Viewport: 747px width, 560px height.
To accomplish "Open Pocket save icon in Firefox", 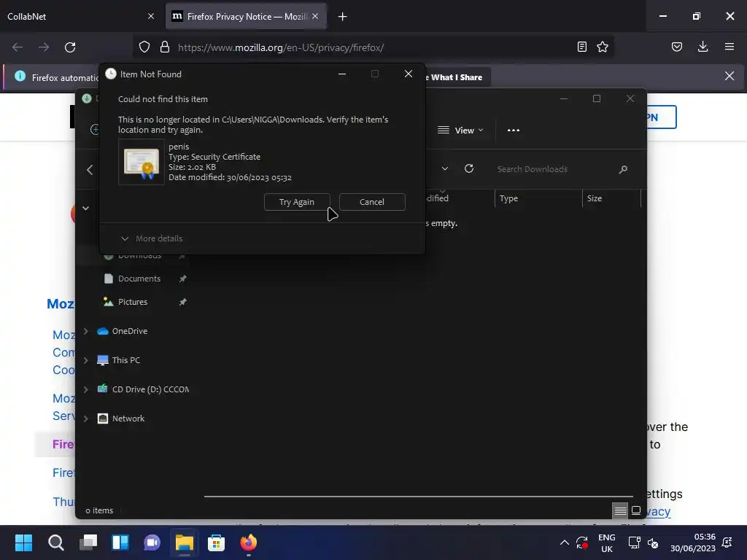I will click(x=677, y=47).
